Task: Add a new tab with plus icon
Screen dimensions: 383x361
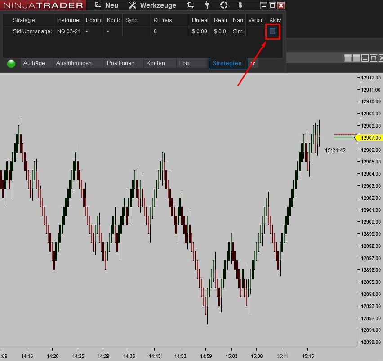Action: pos(253,63)
